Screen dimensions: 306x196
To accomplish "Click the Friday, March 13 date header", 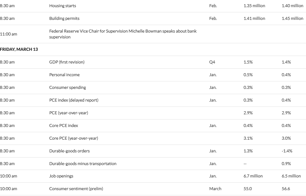I will (19, 49).
